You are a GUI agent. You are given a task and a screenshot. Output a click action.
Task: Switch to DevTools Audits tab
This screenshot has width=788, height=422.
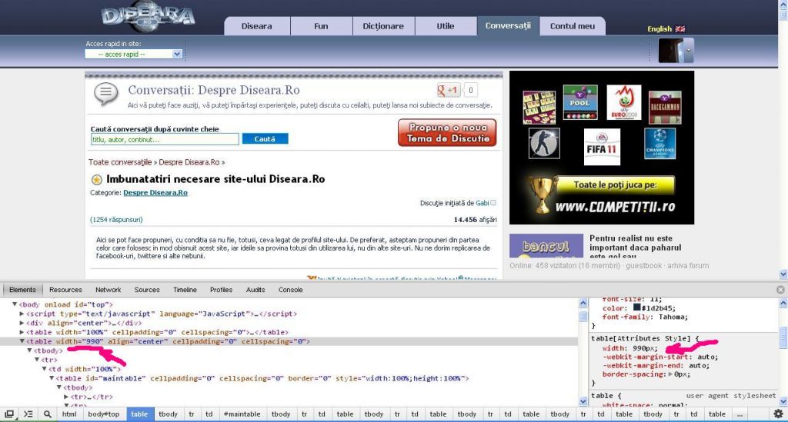[x=255, y=290]
